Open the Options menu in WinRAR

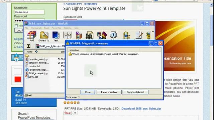(x=68, y=28)
